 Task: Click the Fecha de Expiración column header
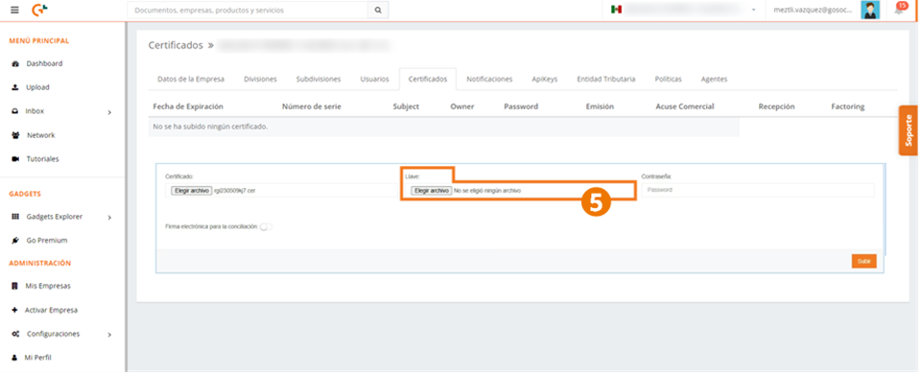[x=188, y=106]
